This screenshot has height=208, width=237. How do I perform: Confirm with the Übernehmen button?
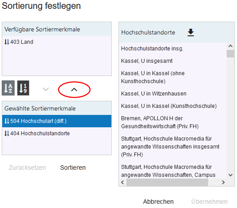click(x=209, y=202)
